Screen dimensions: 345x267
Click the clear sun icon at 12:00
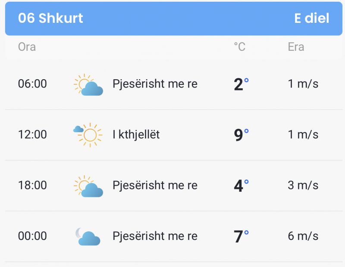(88, 135)
